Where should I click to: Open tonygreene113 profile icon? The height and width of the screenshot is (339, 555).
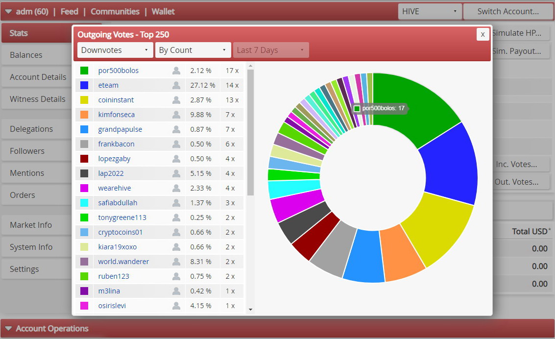[176, 218]
